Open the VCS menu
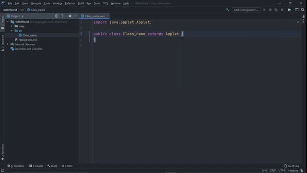The height and width of the screenshot is (173, 307). [x=106, y=3]
